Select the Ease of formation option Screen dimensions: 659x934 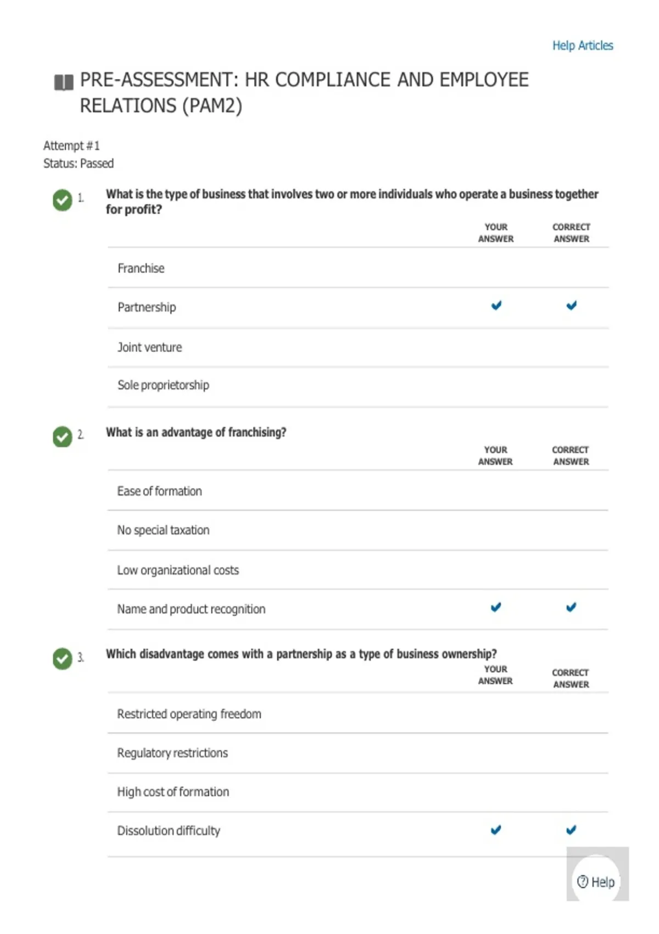(x=358, y=491)
